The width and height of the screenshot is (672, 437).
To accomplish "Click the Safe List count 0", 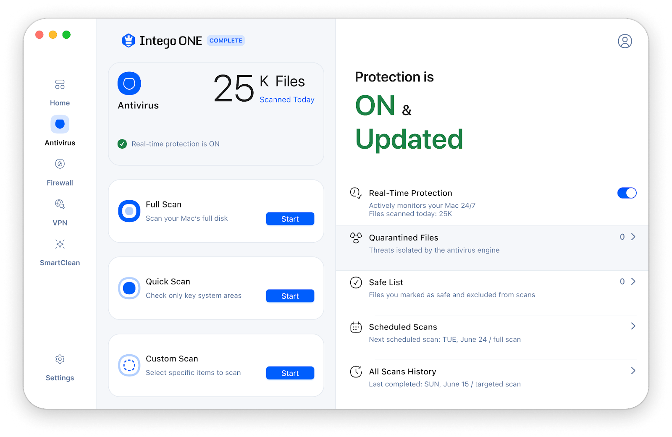I will [x=622, y=282].
